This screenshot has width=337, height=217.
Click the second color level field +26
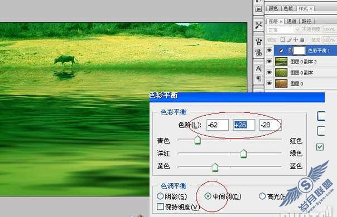click(x=244, y=125)
